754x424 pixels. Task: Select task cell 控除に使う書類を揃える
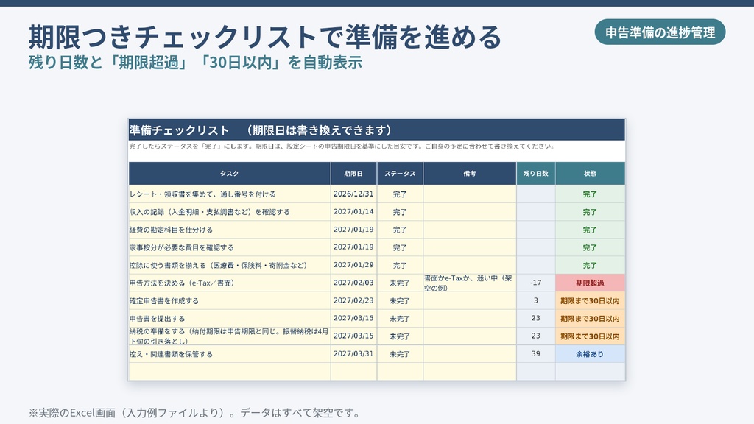click(230, 265)
